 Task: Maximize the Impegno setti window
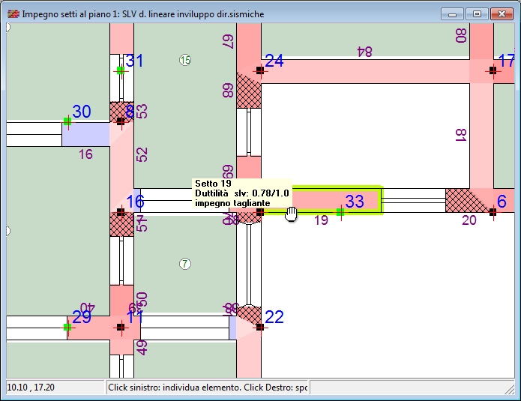tap(477, 14)
